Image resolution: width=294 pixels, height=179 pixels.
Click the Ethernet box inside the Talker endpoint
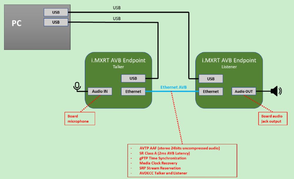pyautogui.click(x=133, y=91)
